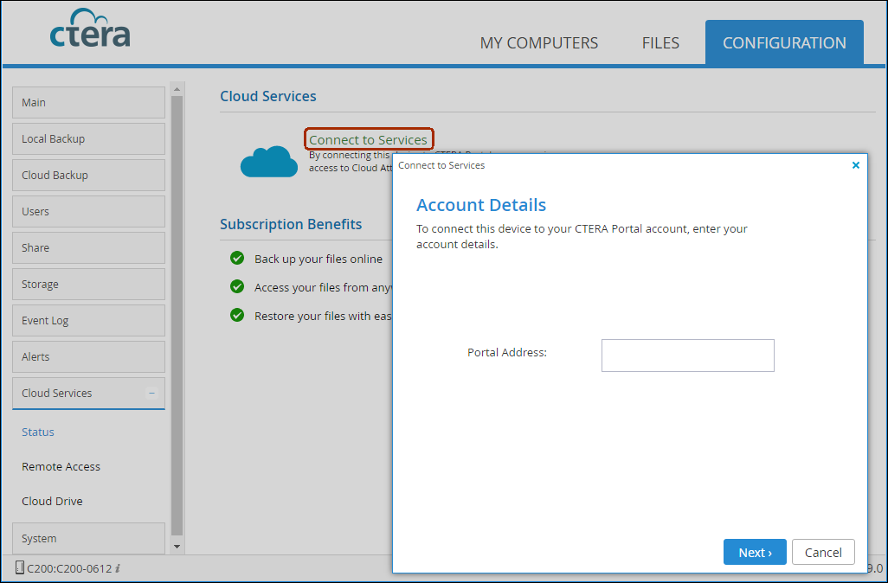Open Storage settings

89,284
